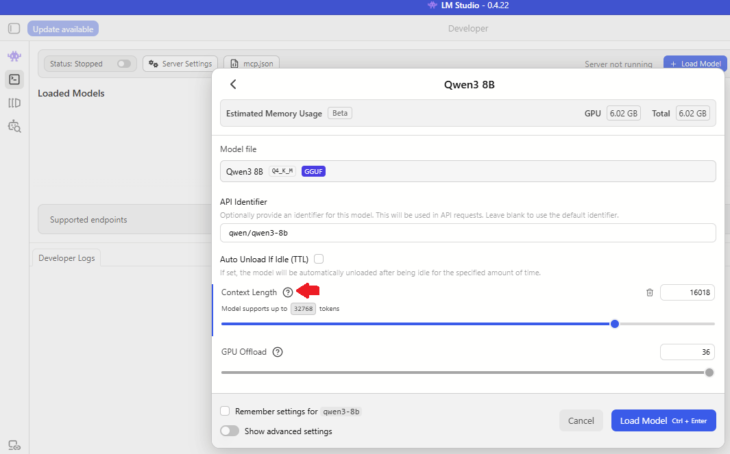730x454 pixels.
Task: Click the Q4_K_M quantization badge
Action: click(282, 171)
